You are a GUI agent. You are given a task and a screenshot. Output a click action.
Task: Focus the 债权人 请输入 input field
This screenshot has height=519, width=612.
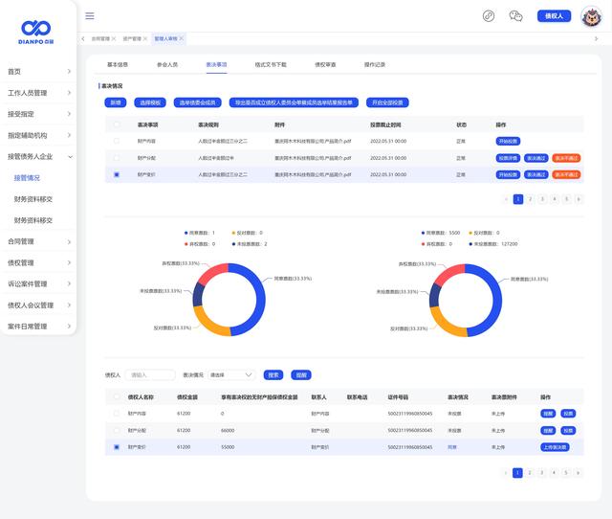coord(150,375)
